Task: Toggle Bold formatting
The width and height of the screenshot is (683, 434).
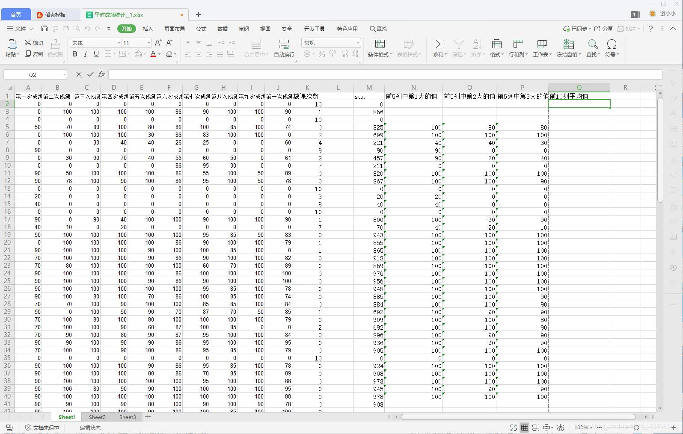Action: coord(75,54)
